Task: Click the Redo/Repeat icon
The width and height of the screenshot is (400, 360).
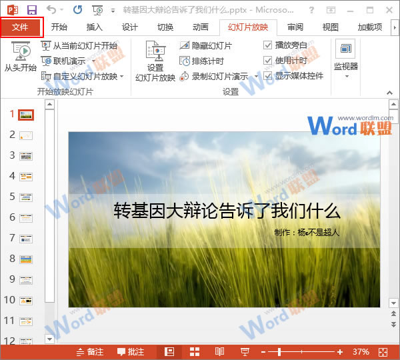Action: point(77,10)
